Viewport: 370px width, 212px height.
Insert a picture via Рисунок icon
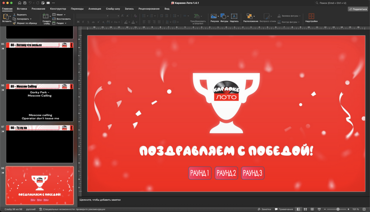tap(214, 16)
